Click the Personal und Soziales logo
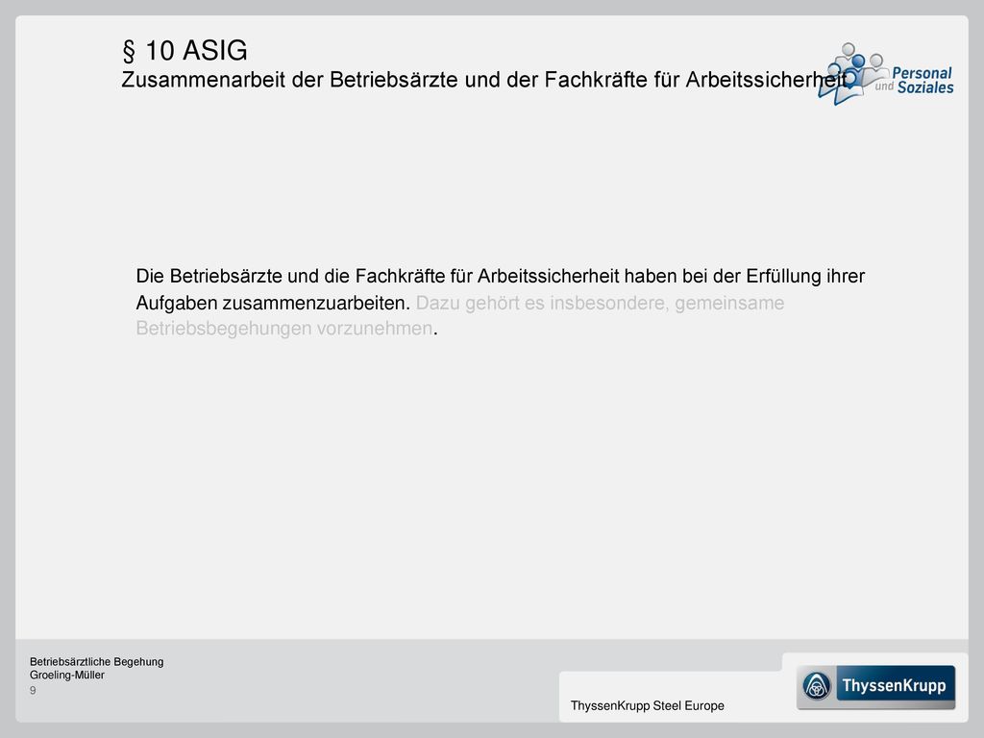Image resolution: width=984 pixels, height=738 pixels. pos(885,74)
